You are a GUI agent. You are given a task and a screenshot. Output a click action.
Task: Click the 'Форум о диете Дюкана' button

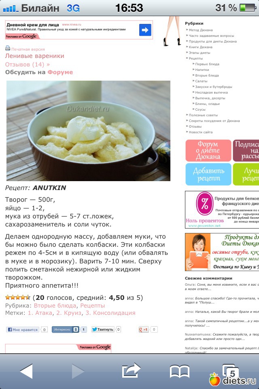click(x=208, y=150)
